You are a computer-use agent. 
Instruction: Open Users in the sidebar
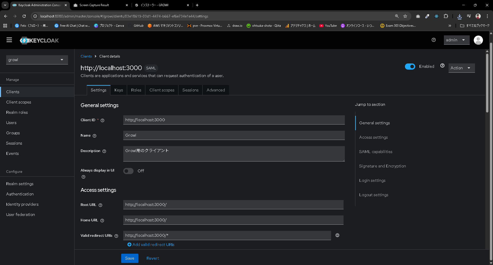tap(37, 123)
